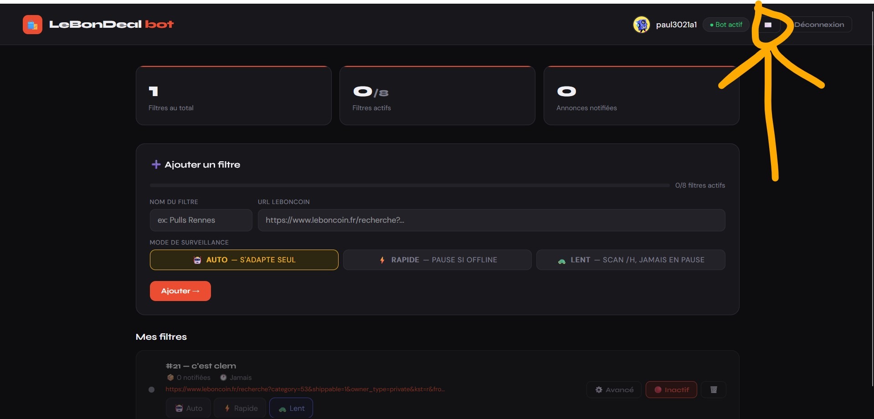The width and height of the screenshot is (874, 419).
Task: Focus the URL Leboncoin input field
Action: pos(492,220)
